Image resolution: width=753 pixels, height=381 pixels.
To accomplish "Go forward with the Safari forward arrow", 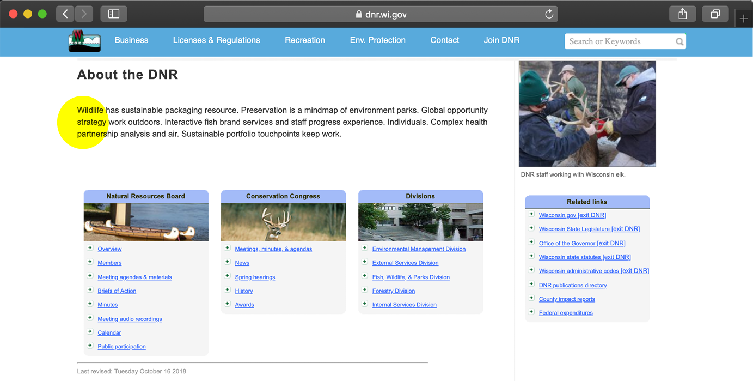I will pyautogui.click(x=84, y=14).
